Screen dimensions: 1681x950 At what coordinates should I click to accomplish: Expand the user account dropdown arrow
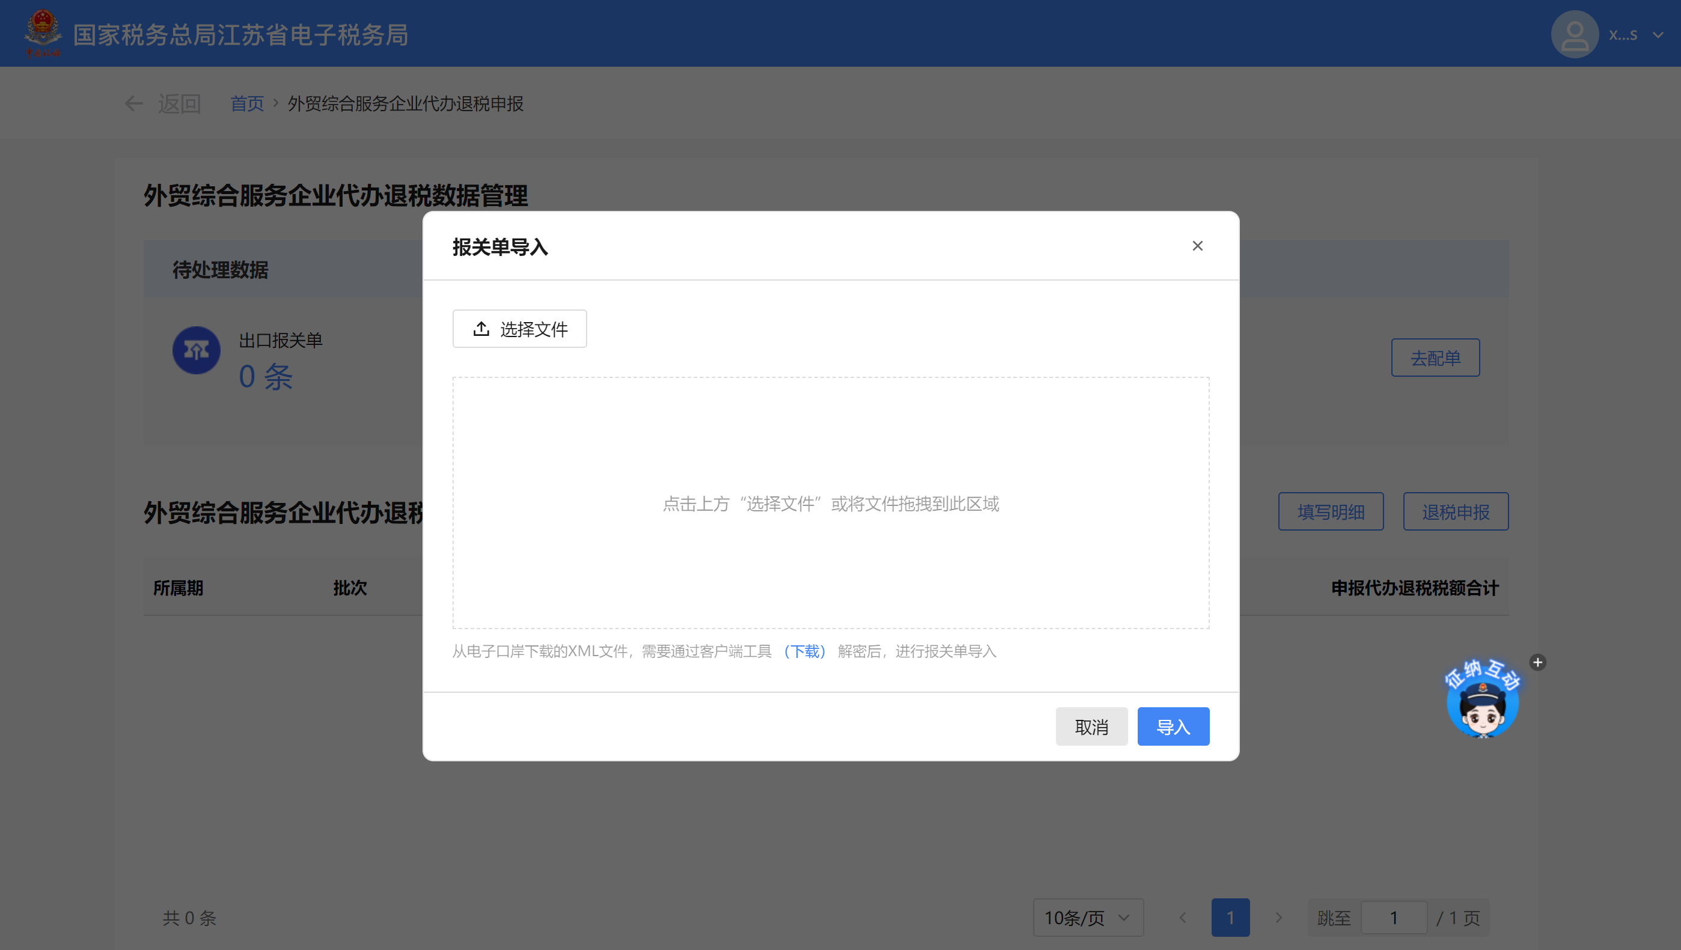[1658, 35]
